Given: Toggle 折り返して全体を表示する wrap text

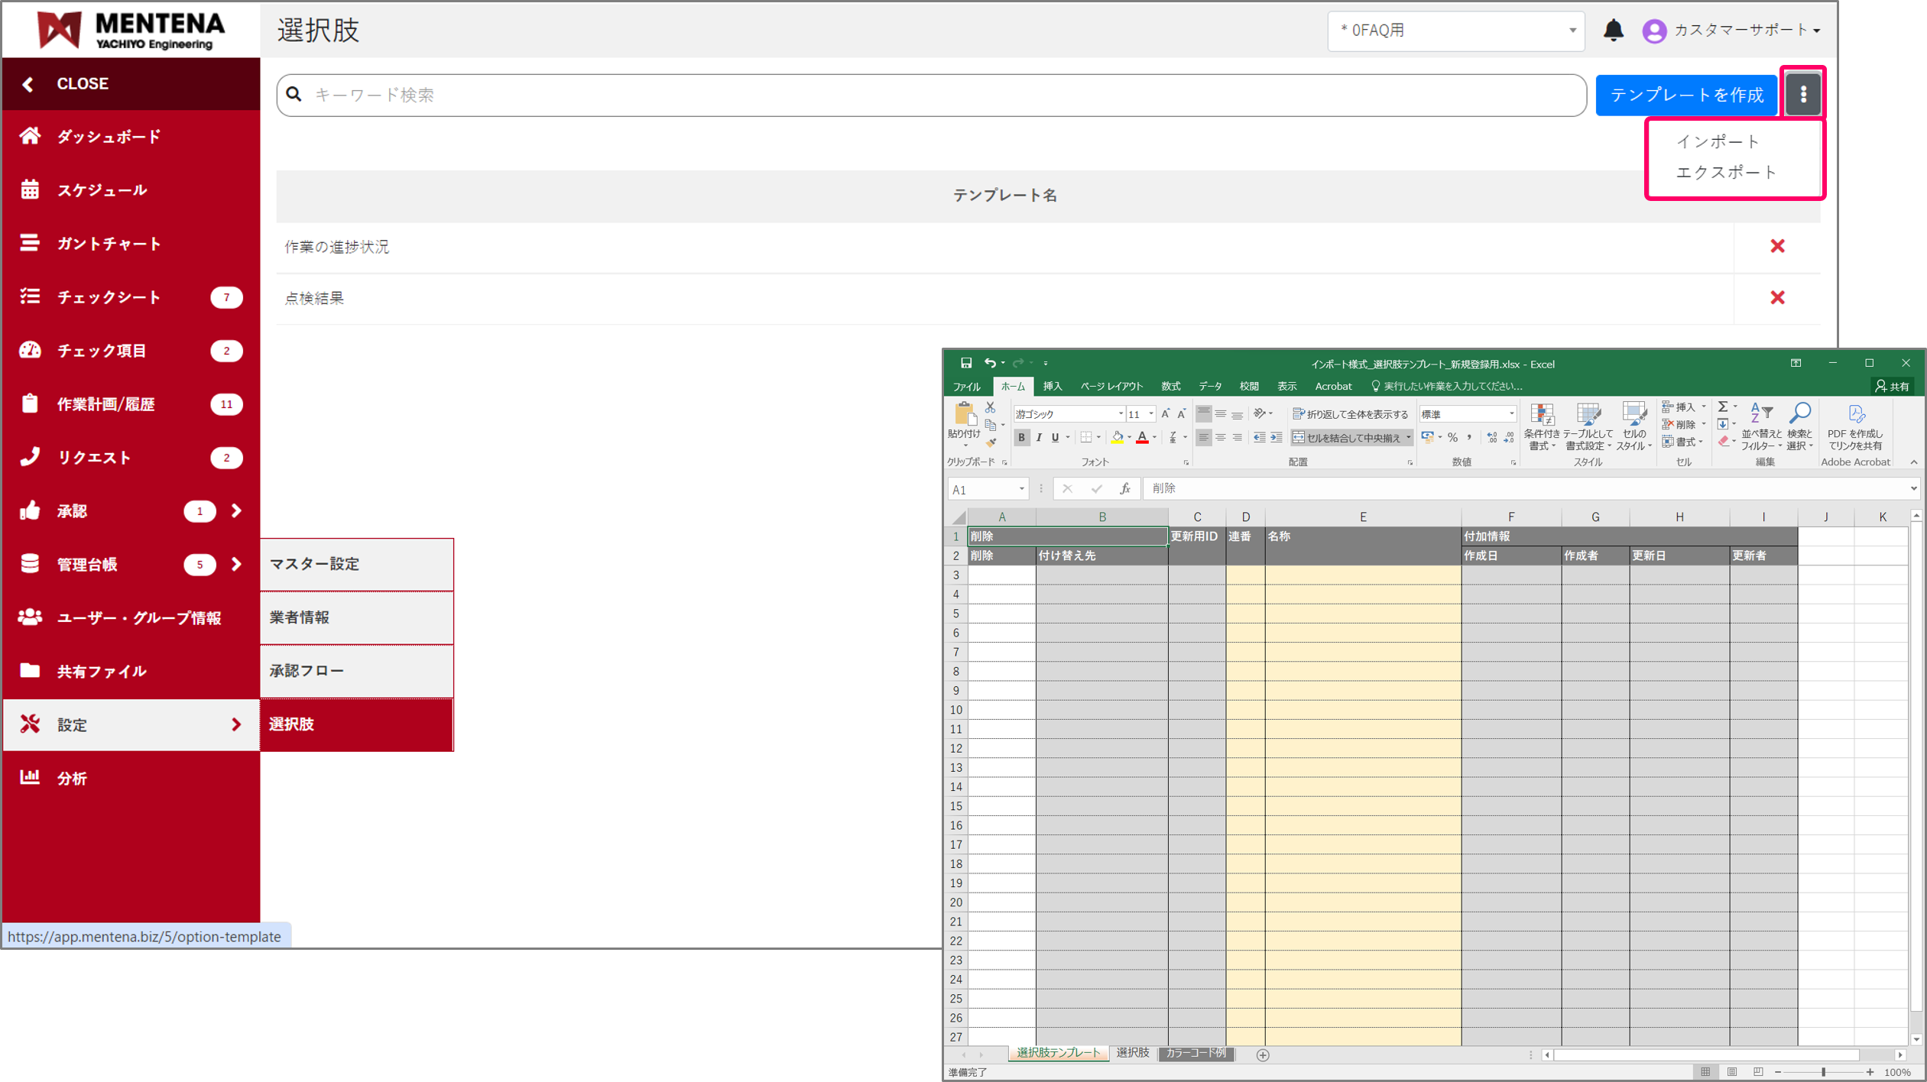Looking at the screenshot, I should [x=1350, y=414].
